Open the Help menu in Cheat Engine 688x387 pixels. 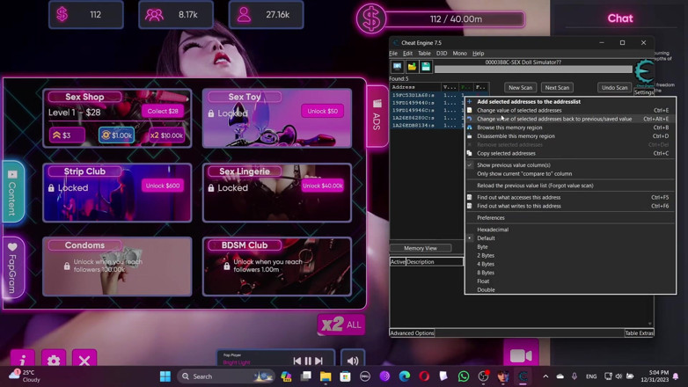[x=478, y=53]
